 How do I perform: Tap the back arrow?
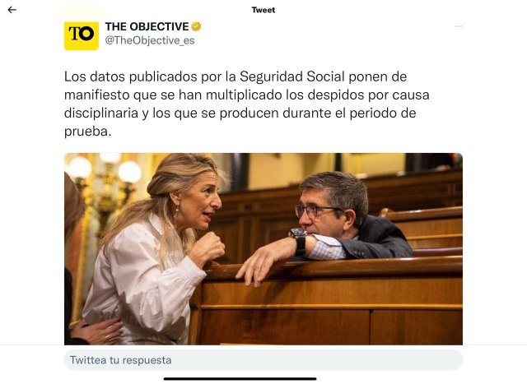(12, 10)
